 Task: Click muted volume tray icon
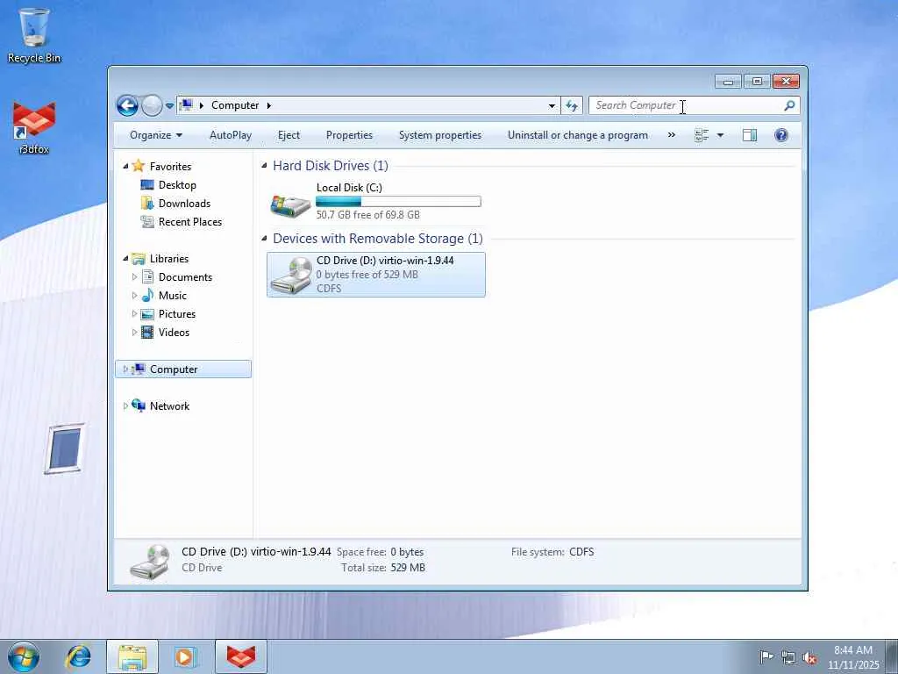pos(809,657)
